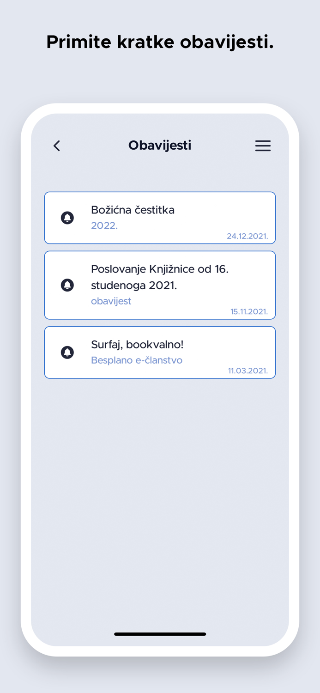Image resolution: width=320 pixels, height=693 pixels.
Task: Select the Obavijesti screen title
Action: coord(160,145)
